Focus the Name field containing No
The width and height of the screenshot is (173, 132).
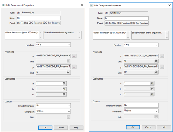pos(39,18)
